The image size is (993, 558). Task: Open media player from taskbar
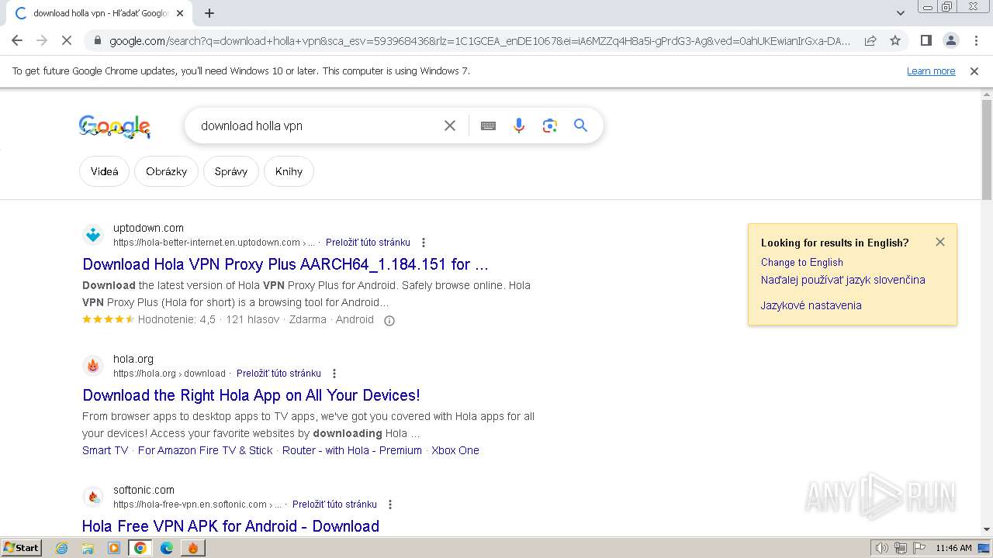click(x=114, y=548)
